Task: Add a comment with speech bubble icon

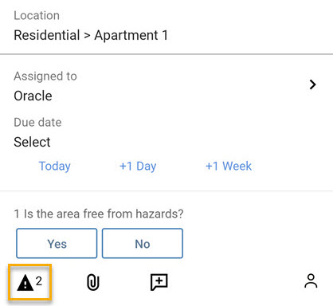Action: (159, 282)
